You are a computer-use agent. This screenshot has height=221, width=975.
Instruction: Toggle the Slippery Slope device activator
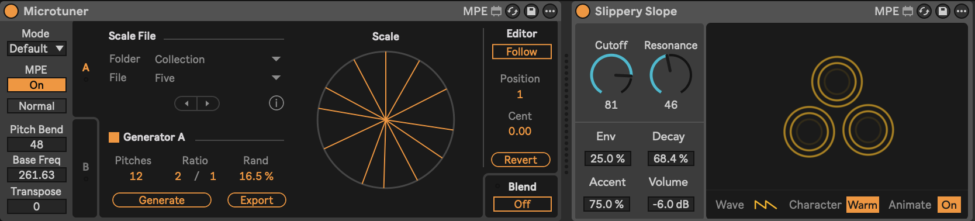pos(583,11)
